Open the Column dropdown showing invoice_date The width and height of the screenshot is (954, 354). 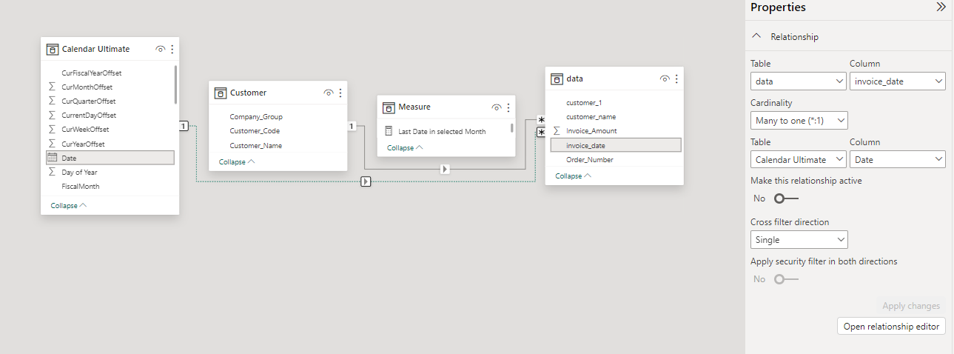898,81
